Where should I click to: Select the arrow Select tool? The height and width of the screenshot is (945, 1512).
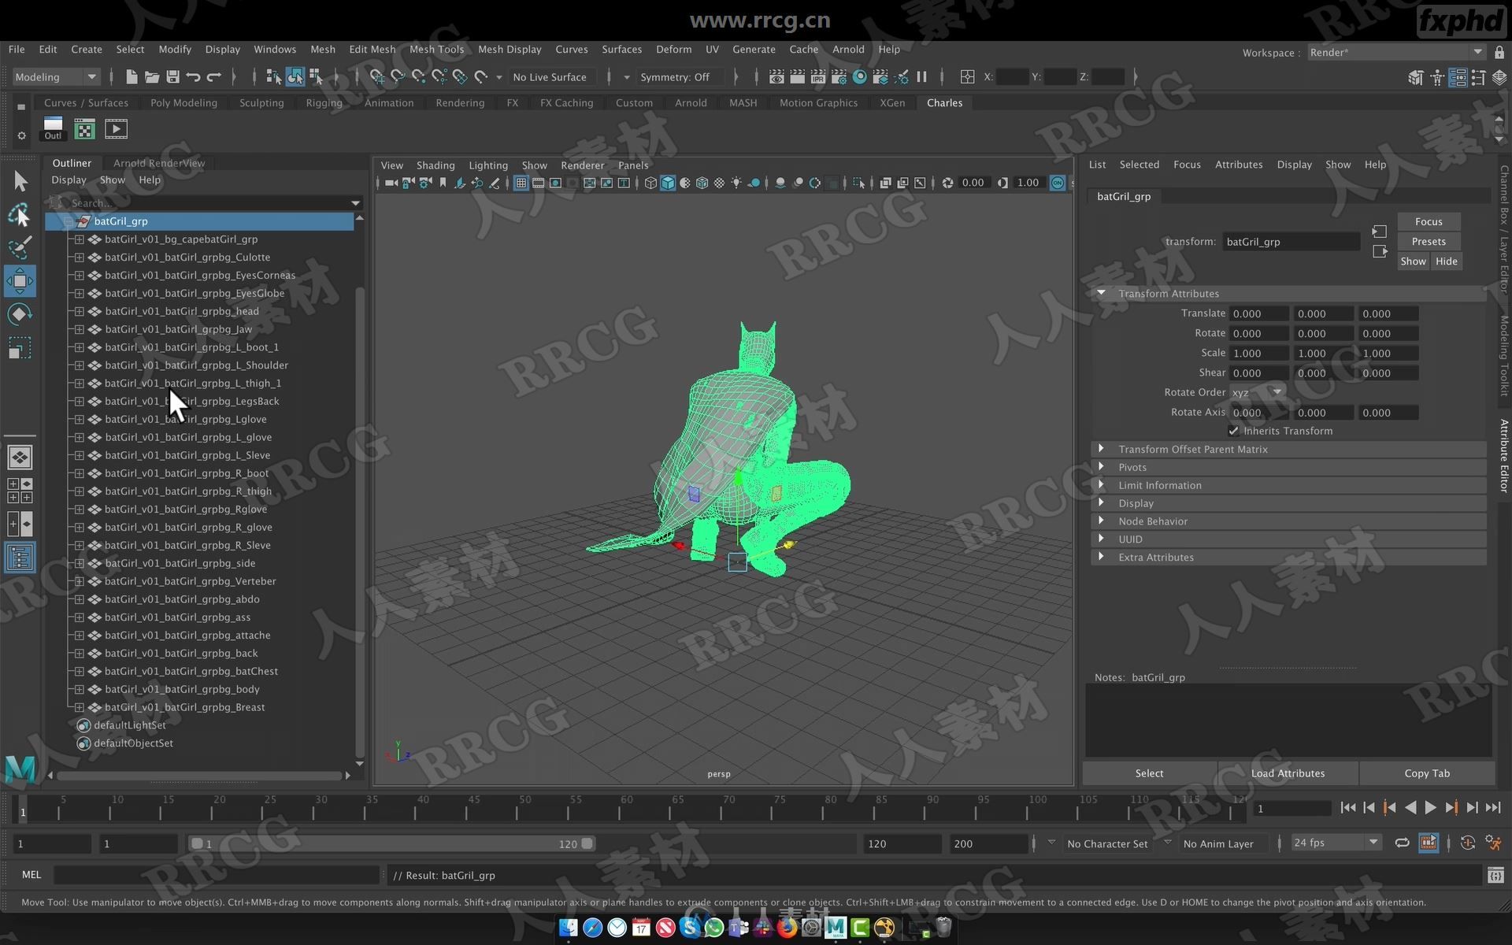click(x=20, y=181)
